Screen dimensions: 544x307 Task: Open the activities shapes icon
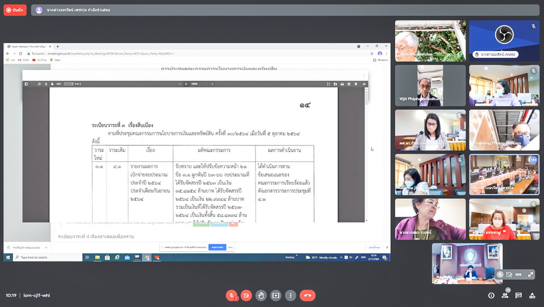click(x=532, y=296)
